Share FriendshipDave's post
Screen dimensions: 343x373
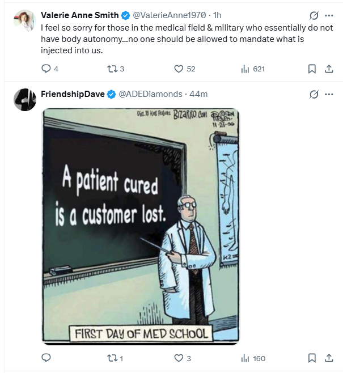tap(329, 358)
